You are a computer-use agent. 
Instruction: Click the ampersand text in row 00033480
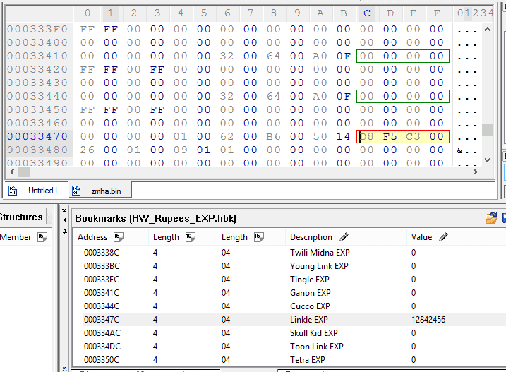(x=460, y=150)
